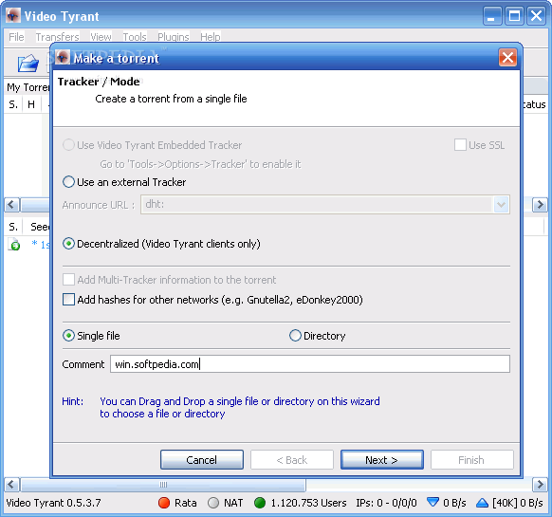Click the red Rata status indicator
The height and width of the screenshot is (517, 552).
click(164, 503)
